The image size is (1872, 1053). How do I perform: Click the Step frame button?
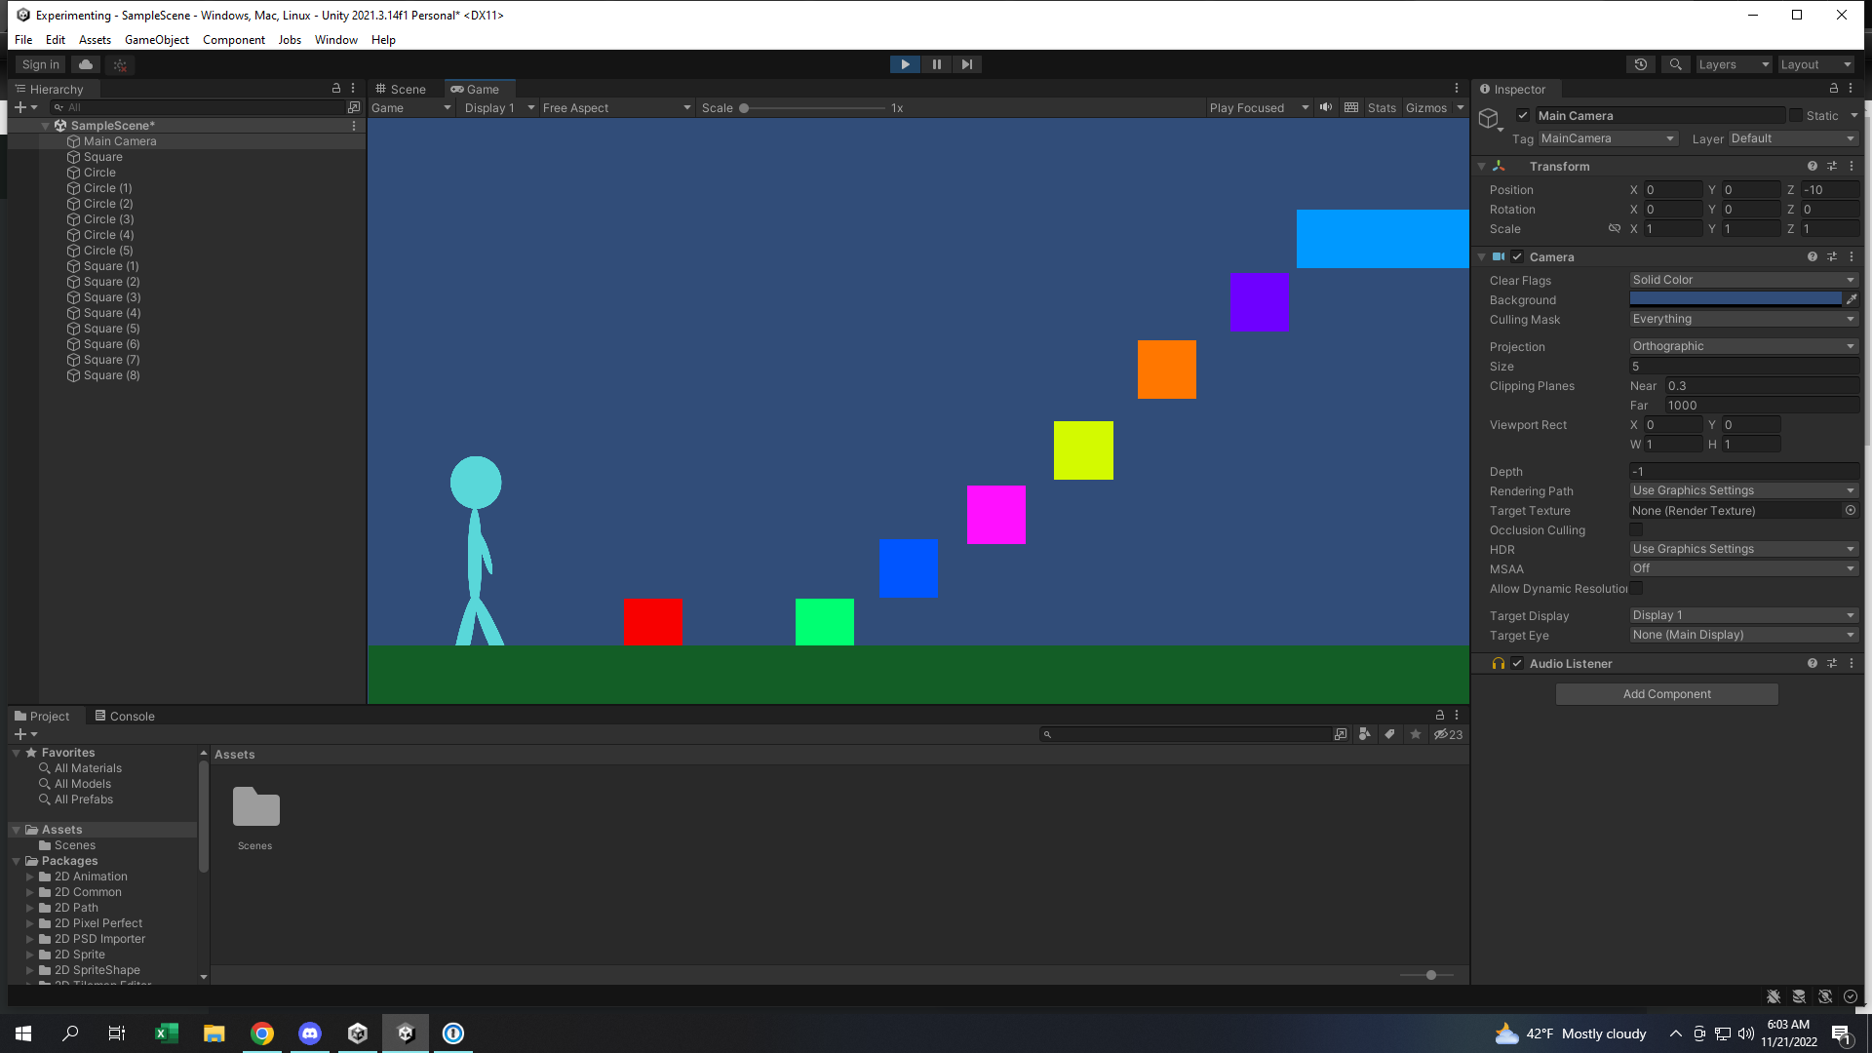[x=966, y=64]
